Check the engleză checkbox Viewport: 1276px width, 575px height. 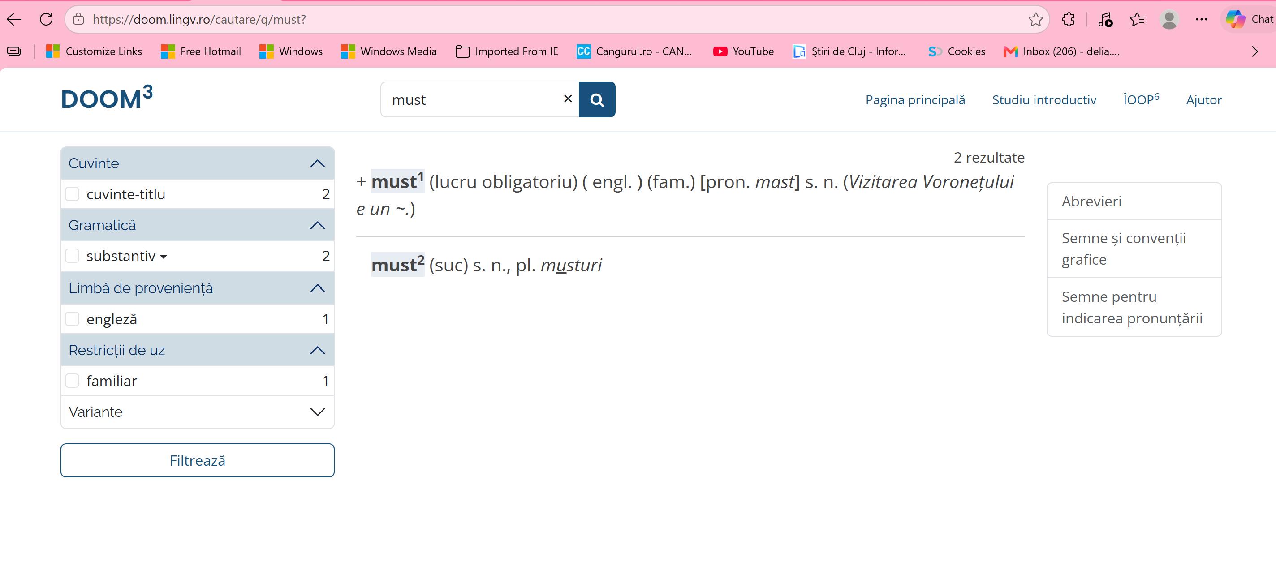(x=72, y=318)
